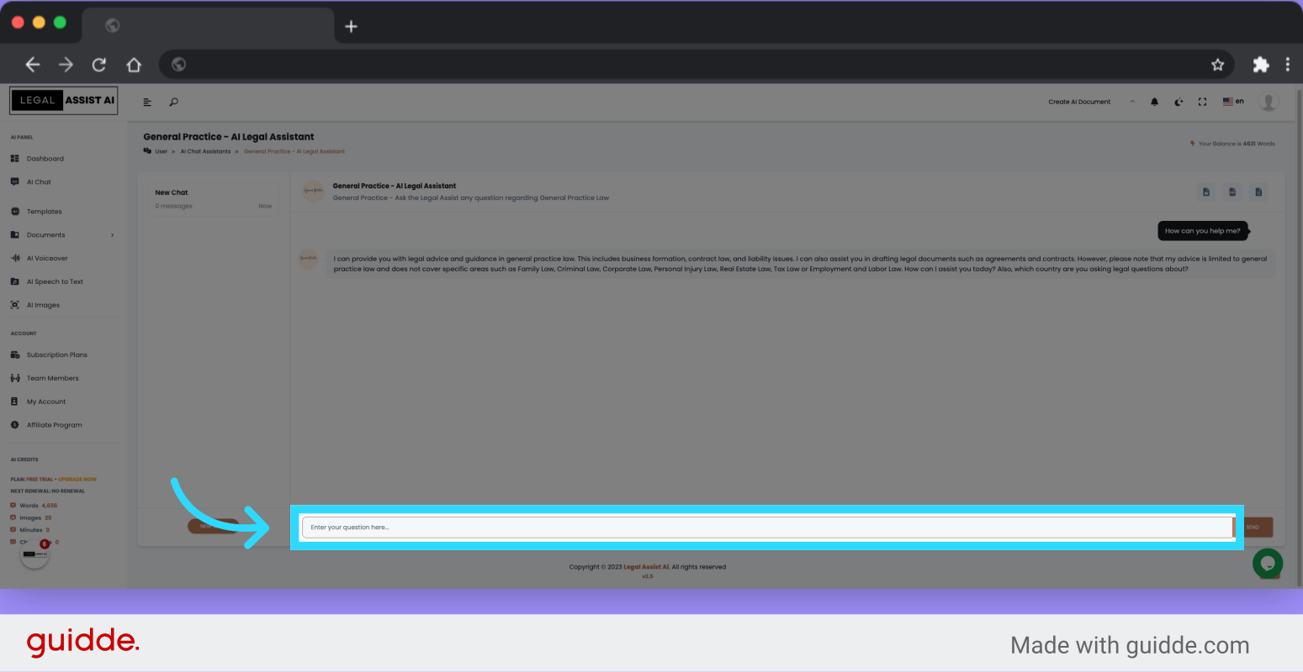Click the SEND button

pyautogui.click(x=1253, y=528)
